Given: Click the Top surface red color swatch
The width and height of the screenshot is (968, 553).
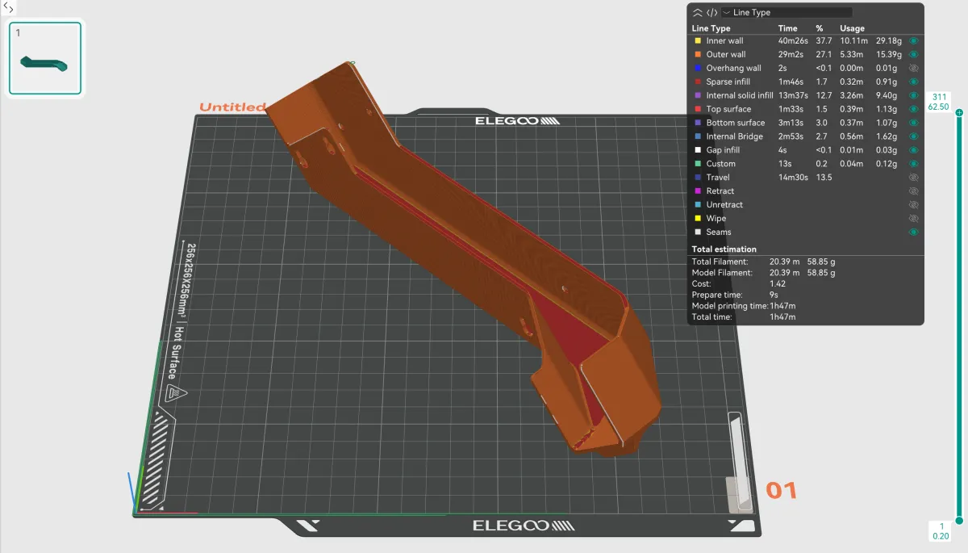Looking at the screenshot, I should [x=697, y=109].
